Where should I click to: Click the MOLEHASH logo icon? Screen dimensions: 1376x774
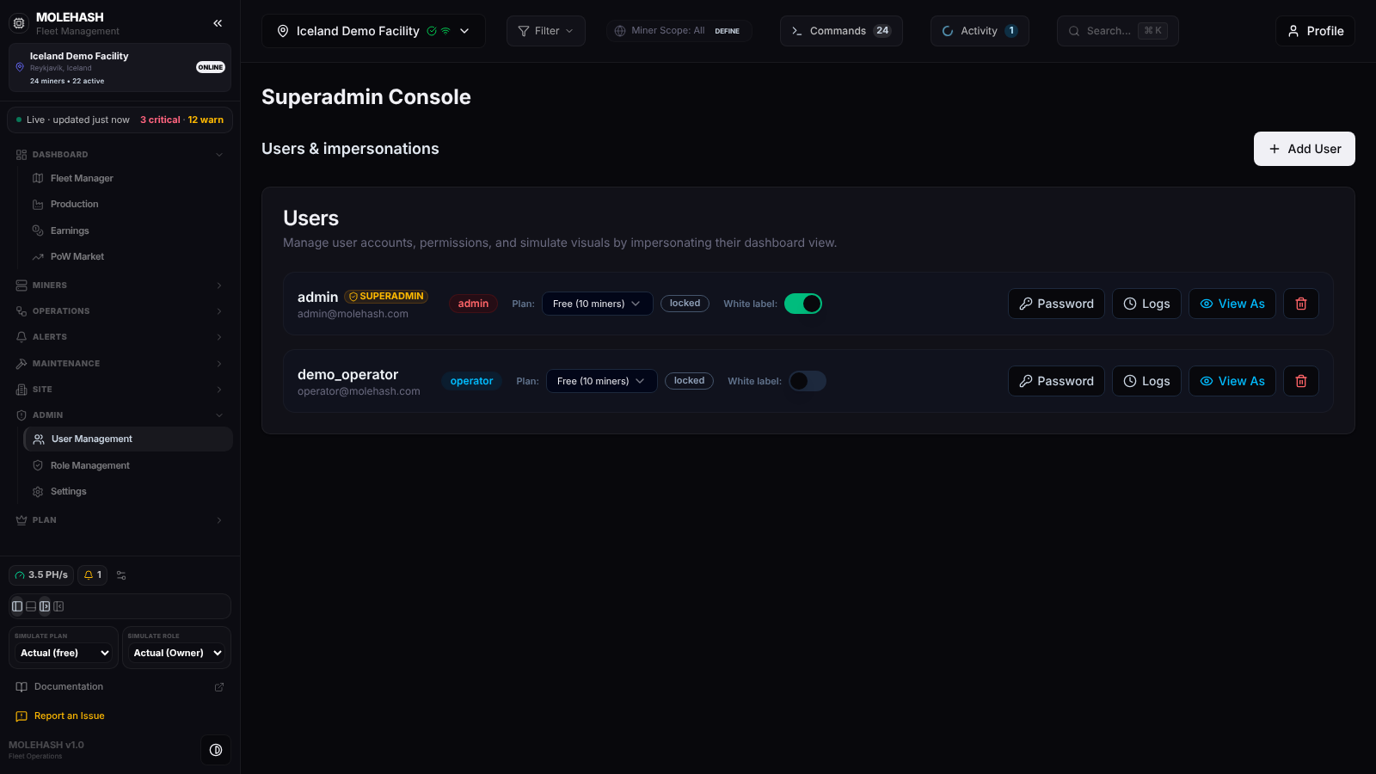(x=19, y=23)
